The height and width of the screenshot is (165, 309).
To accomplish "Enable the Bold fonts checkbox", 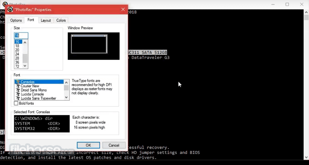I will 16,103.
